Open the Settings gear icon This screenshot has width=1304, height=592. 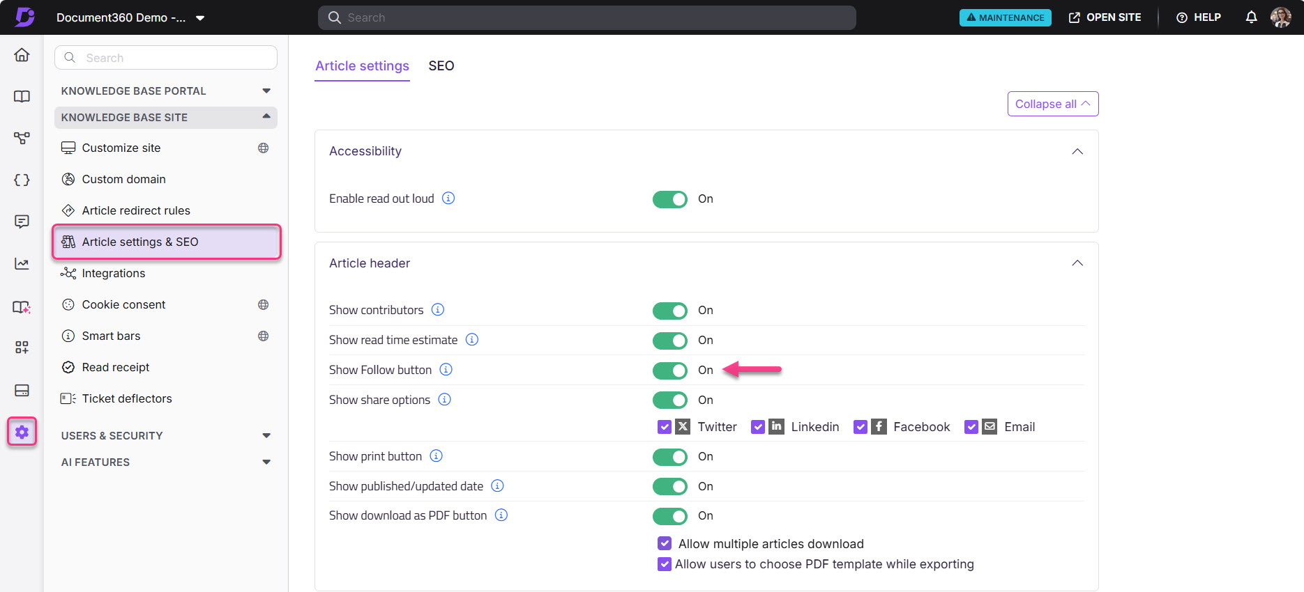(22, 432)
